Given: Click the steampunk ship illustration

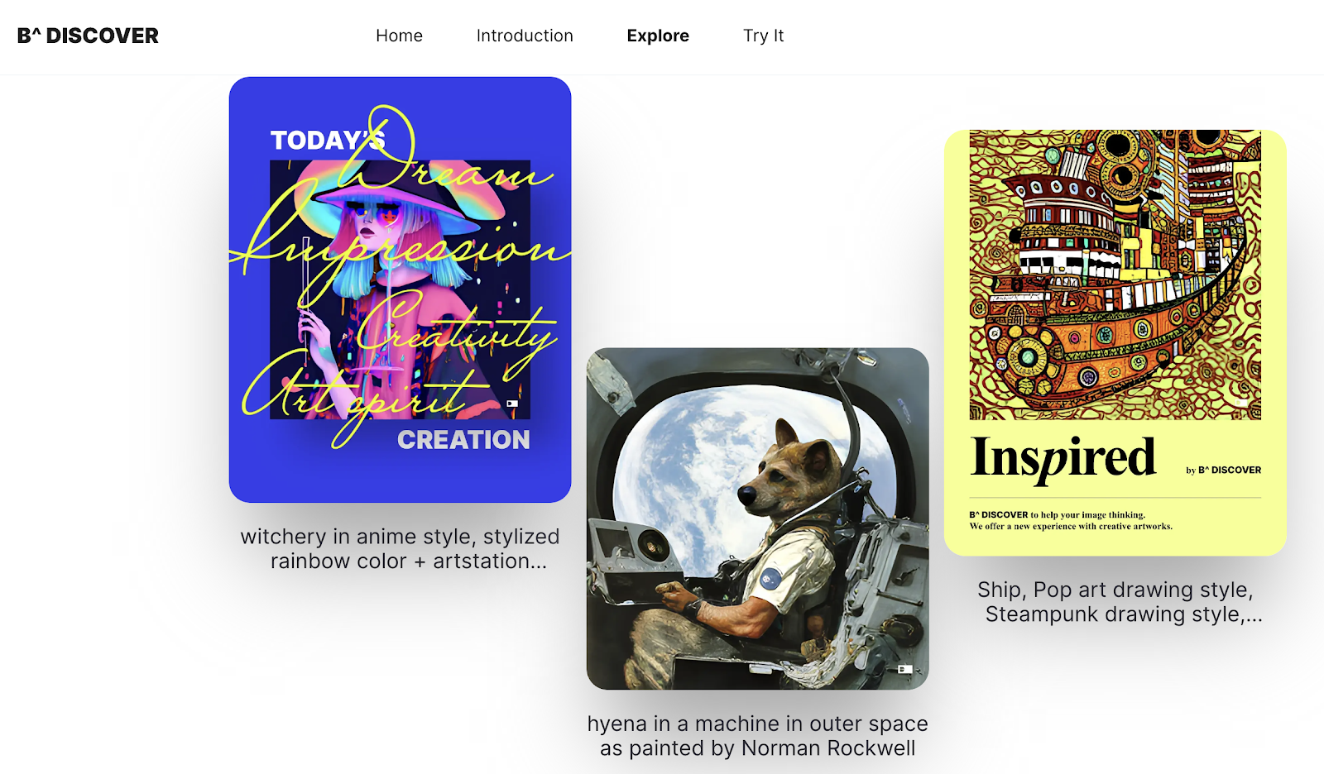Looking at the screenshot, I should (x=1115, y=275).
